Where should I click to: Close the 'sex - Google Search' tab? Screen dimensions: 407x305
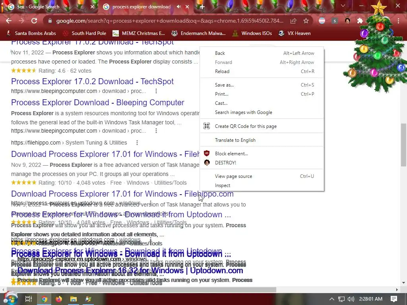click(x=92, y=7)
